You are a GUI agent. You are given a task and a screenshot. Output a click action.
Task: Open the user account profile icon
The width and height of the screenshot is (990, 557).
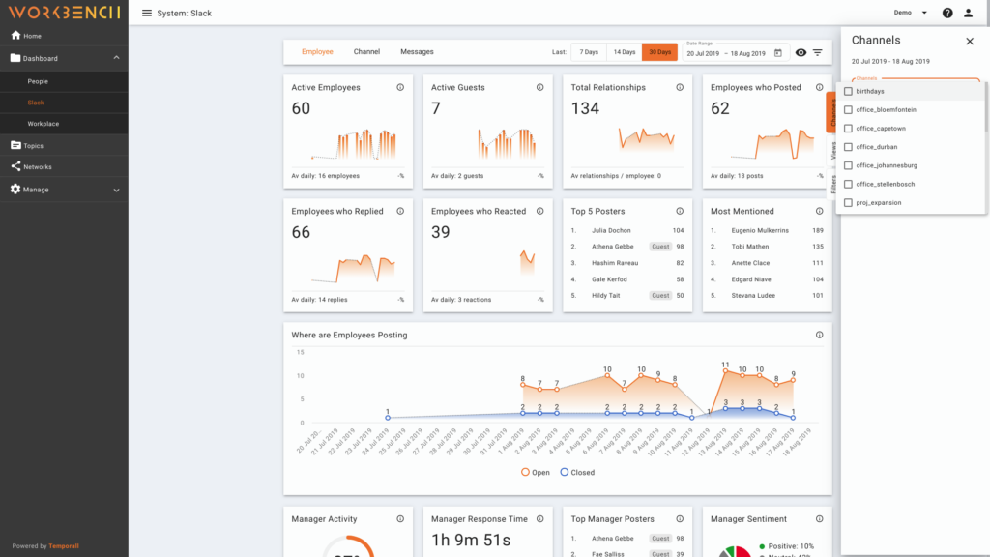click(968, 13)
